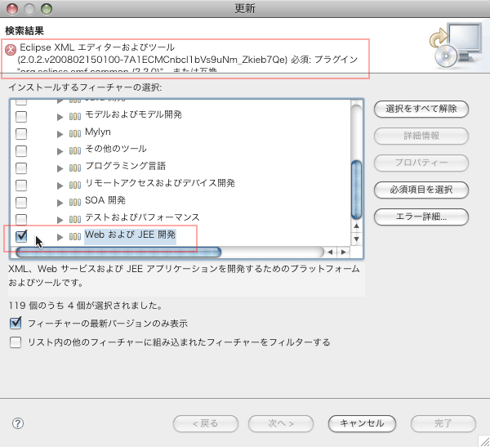This screenshot has width=490, height=447.
Task: Click category icon next to SOA 開発
Action: tap(75, 203)
